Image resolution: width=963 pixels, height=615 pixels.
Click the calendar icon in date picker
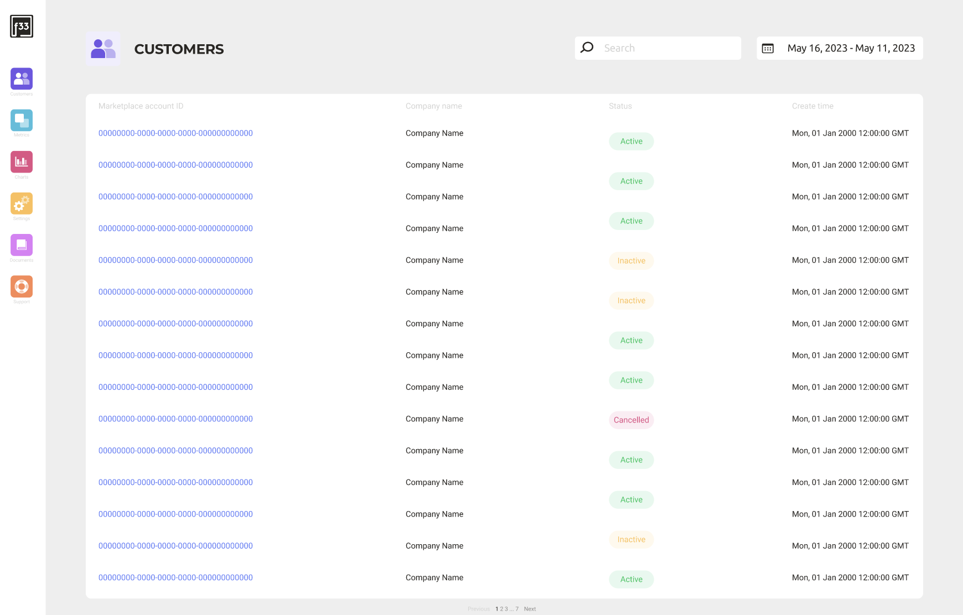pyautogui.click(x=768, y=49)
